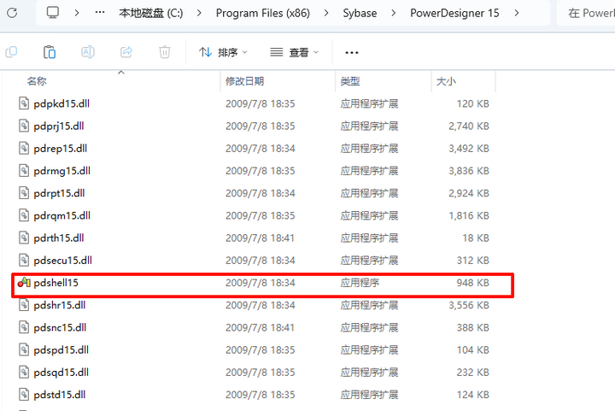Select the pdstd15.dll file icon
Image resolution: width=615 pixels, height=411 pixels.
[x=24, y=395]
